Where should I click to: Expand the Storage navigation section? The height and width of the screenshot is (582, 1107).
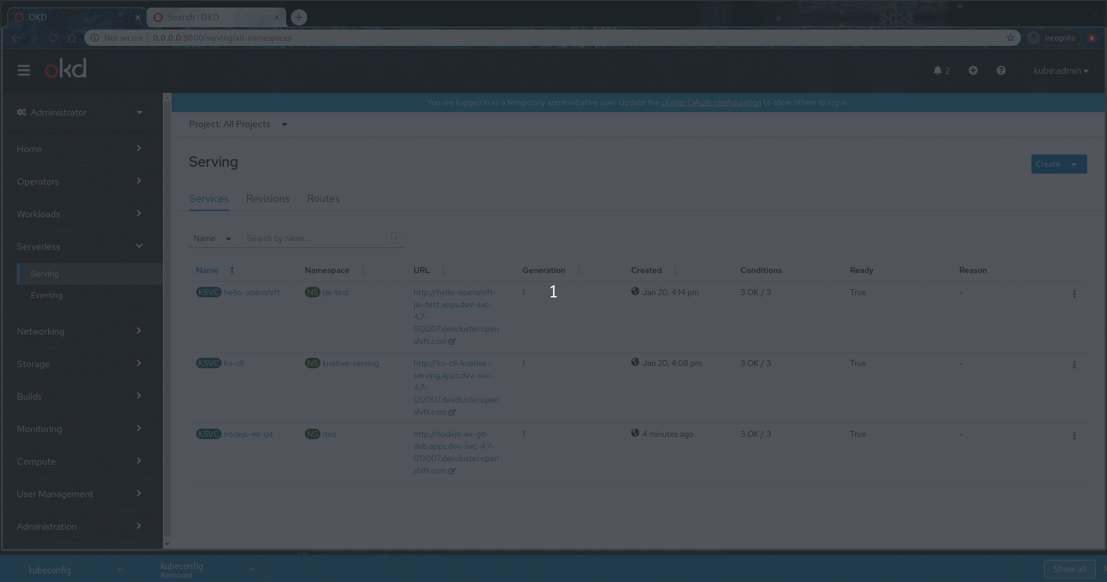click(x=80, y=364)
